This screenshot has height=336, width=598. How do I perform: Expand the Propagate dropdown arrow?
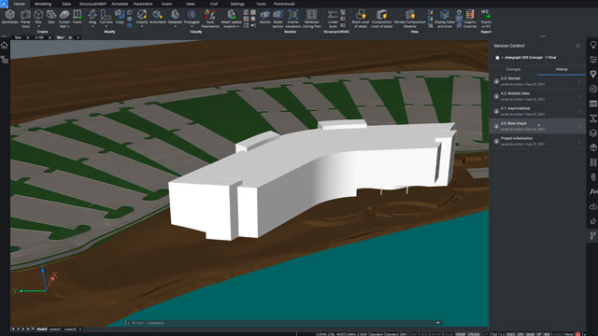click(192, 26)
